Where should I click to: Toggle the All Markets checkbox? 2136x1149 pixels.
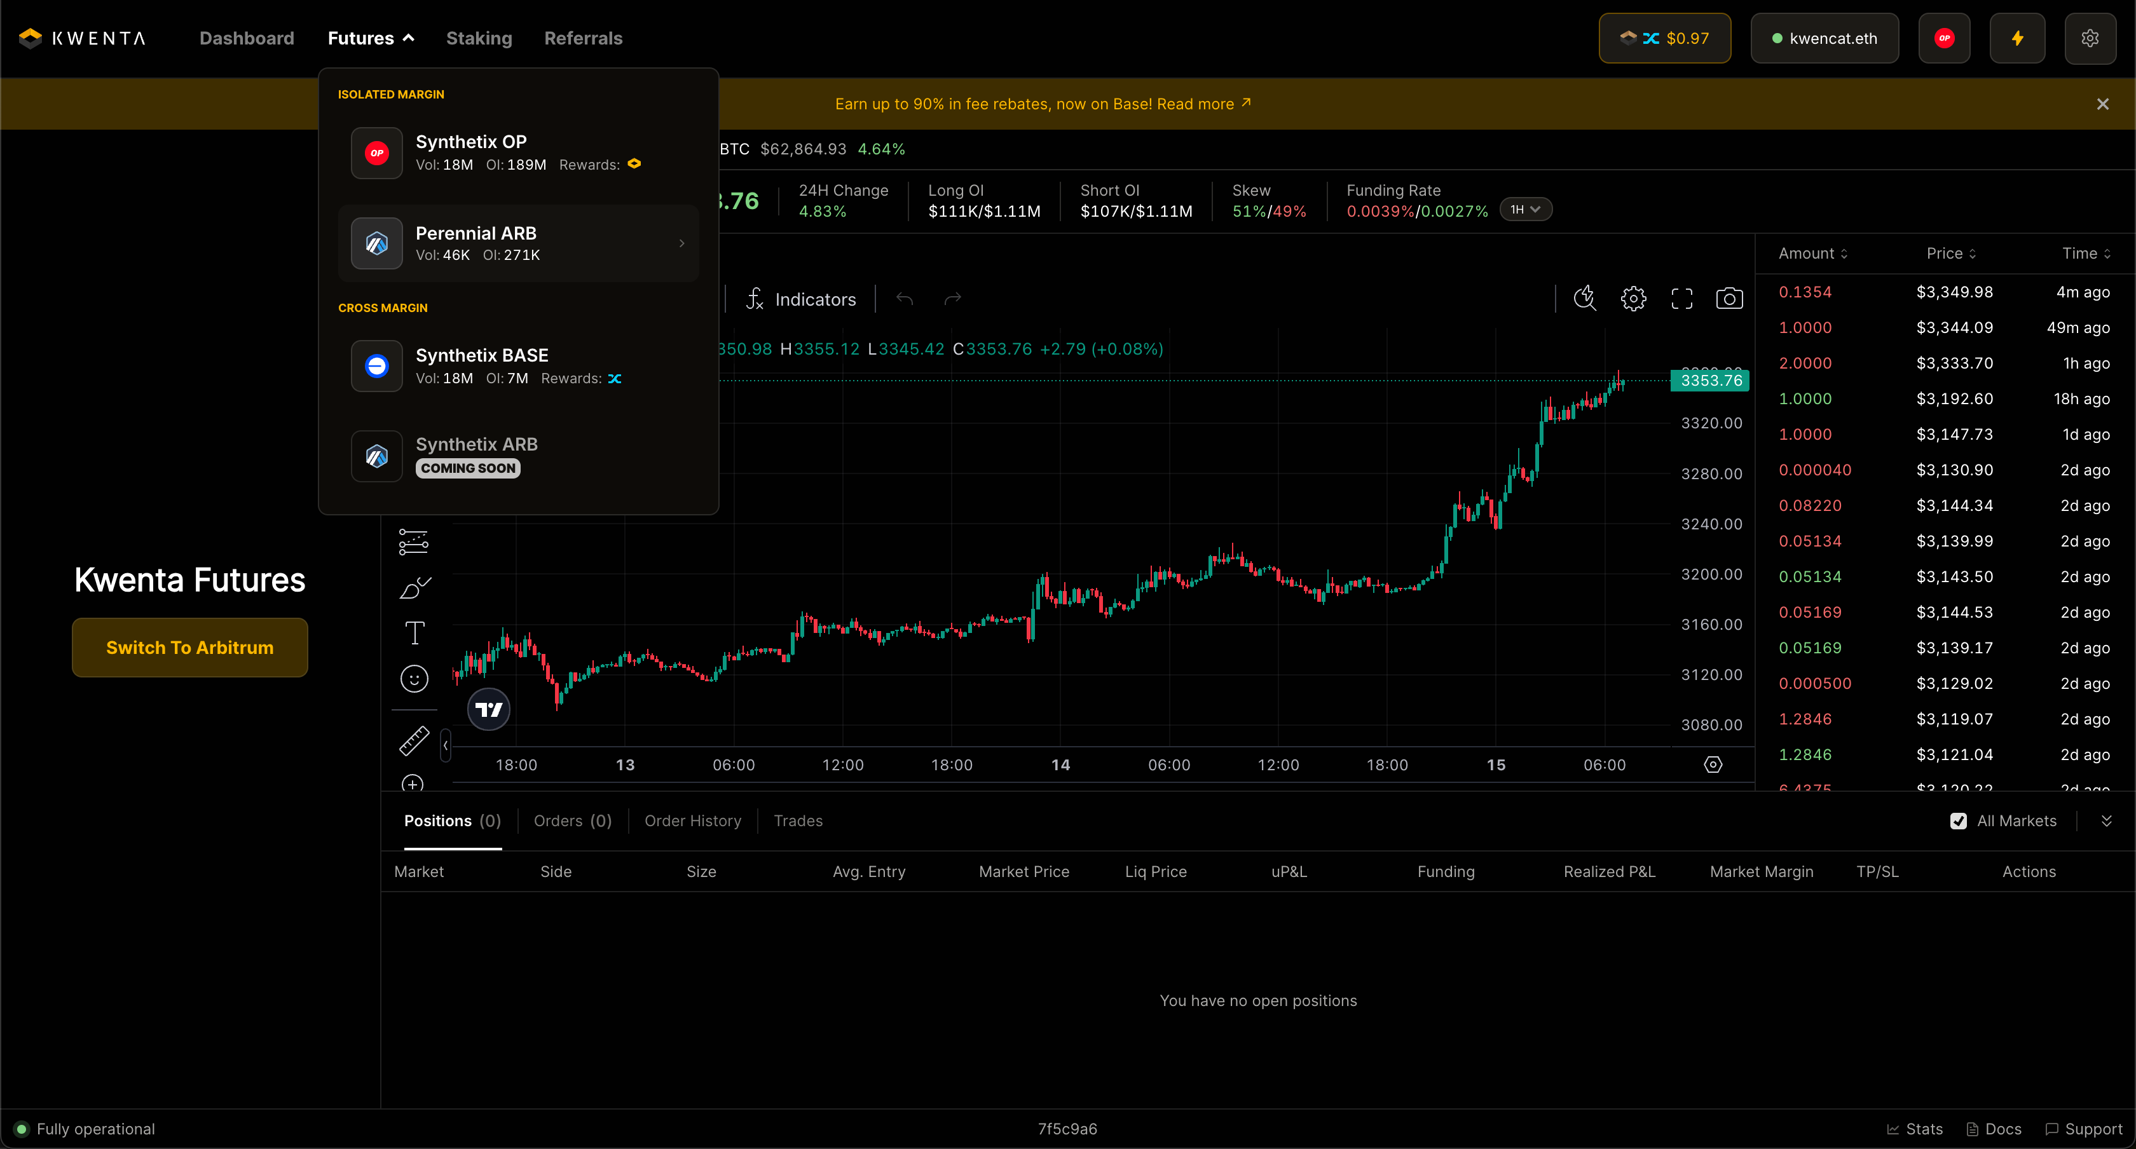[x=1958, y=820]
